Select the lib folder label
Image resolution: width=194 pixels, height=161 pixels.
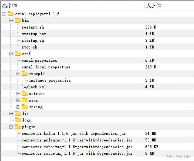tap(25, 114)
